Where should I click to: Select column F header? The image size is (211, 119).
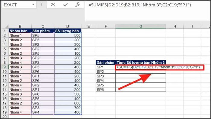point(106,26)
